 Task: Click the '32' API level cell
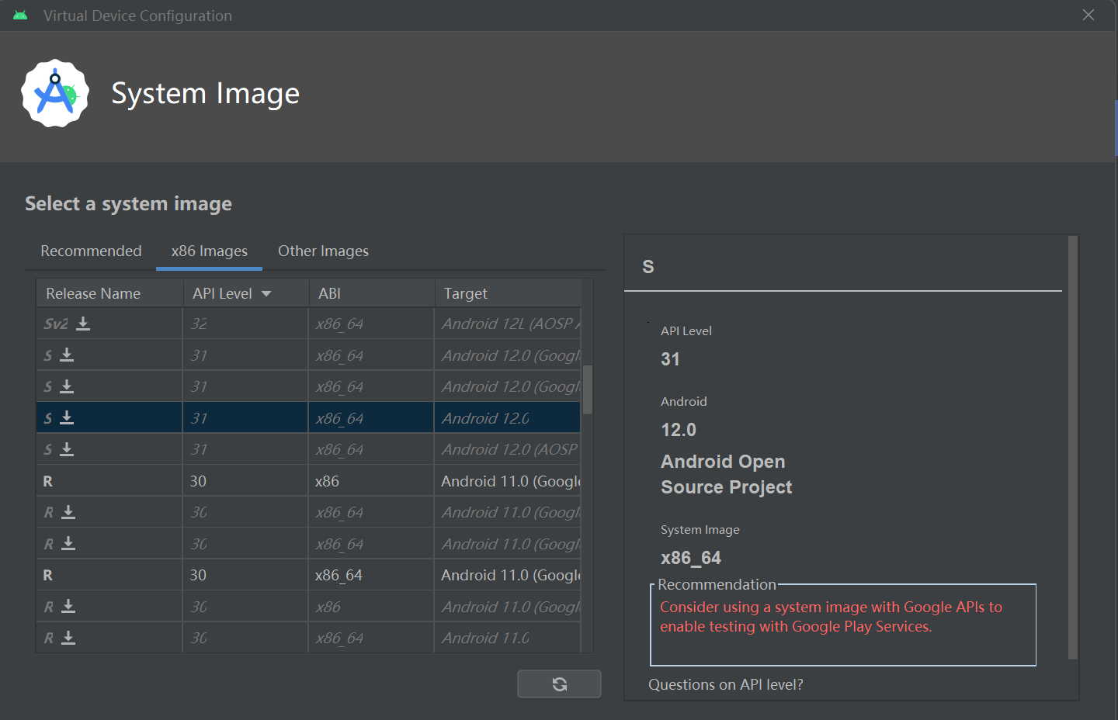245,324
